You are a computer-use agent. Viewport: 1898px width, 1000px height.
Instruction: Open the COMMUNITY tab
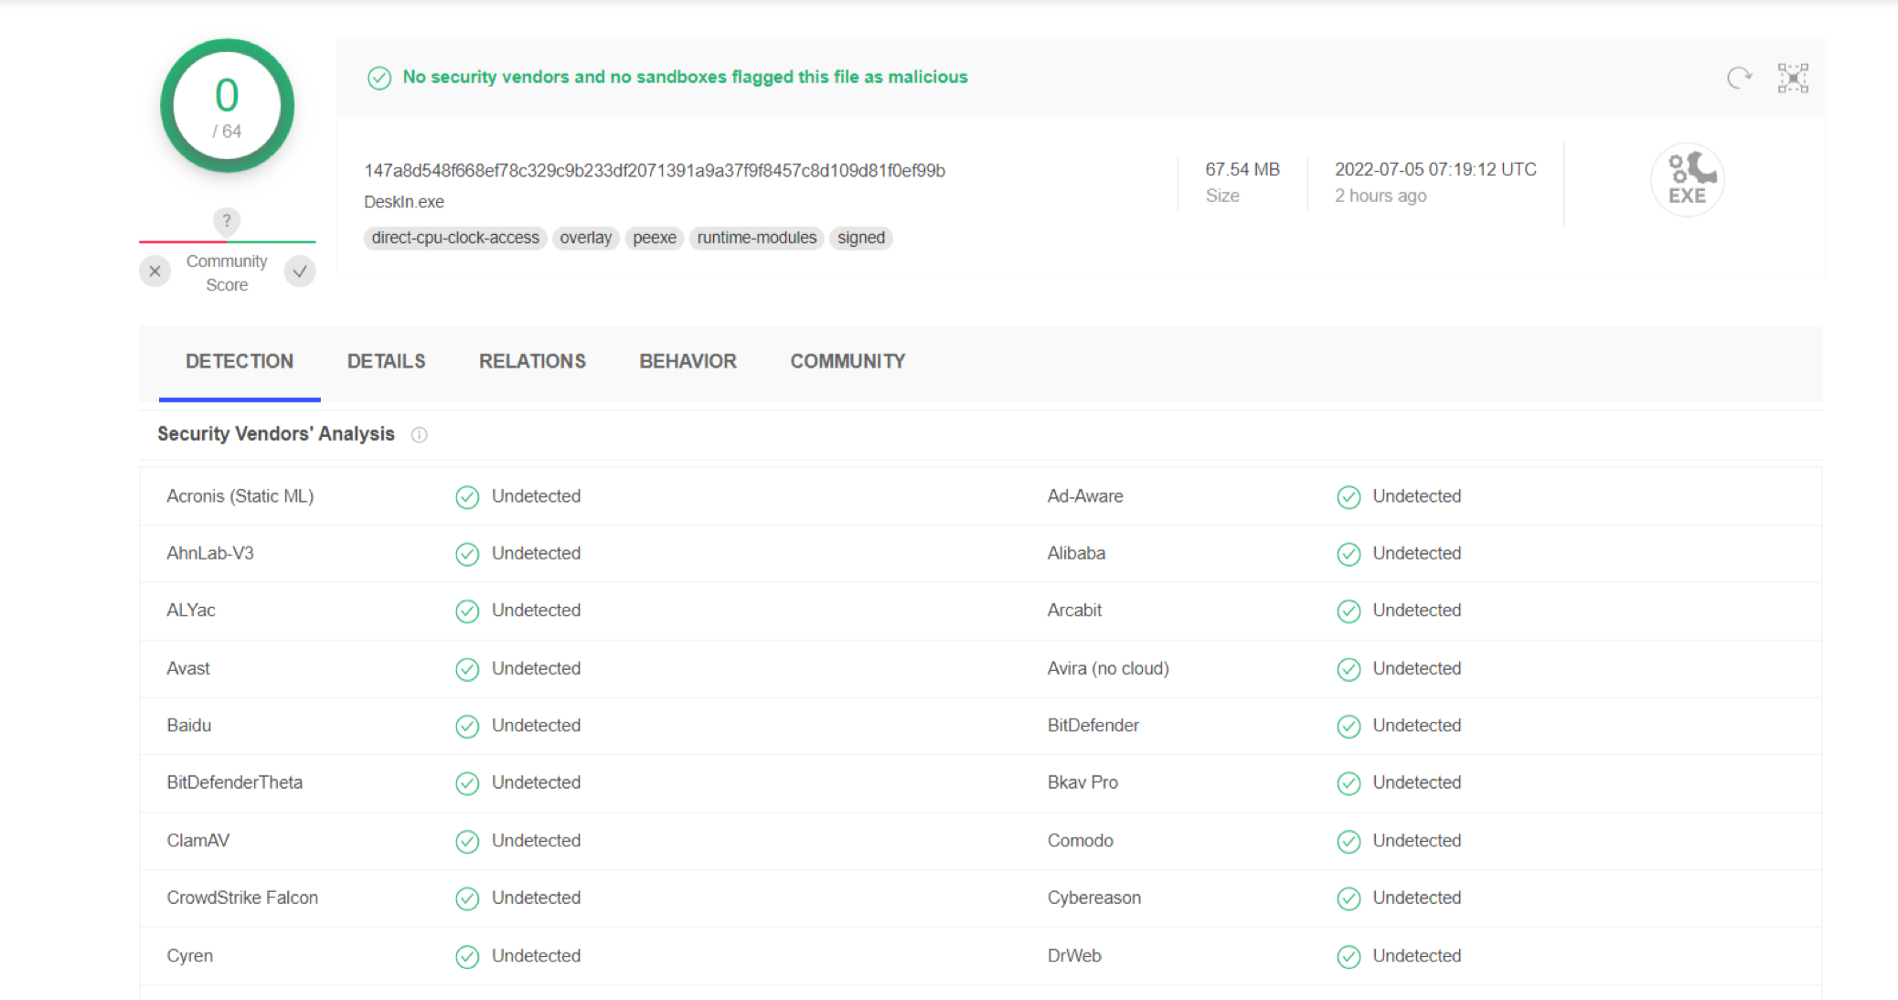848,361
